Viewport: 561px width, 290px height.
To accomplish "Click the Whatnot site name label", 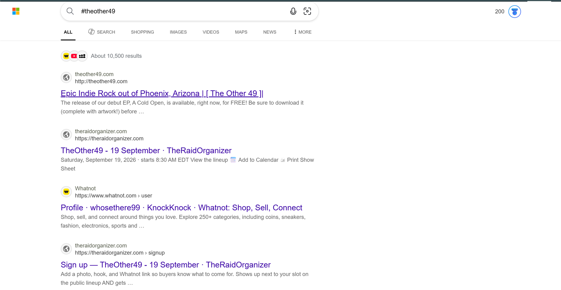I will click(85, 189).
